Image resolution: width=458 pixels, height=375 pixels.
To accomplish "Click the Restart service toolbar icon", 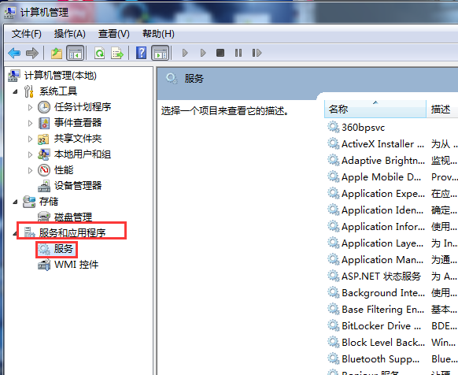I will [257, 53].
